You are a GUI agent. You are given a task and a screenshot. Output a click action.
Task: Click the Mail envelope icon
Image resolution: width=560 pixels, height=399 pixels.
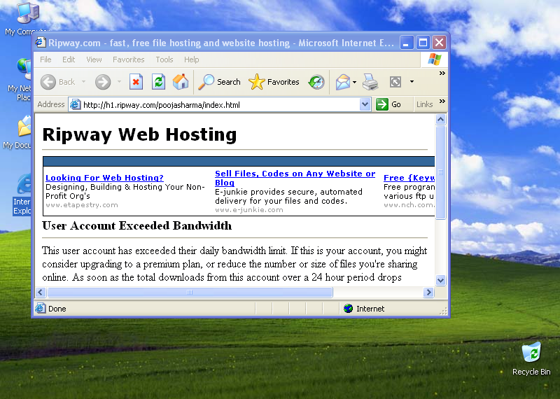[343, 82]
